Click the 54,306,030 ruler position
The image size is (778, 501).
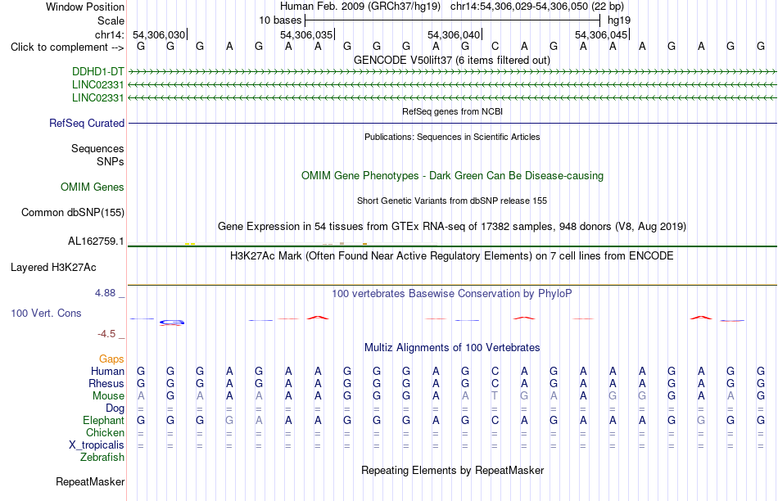[x=159, y=34]
